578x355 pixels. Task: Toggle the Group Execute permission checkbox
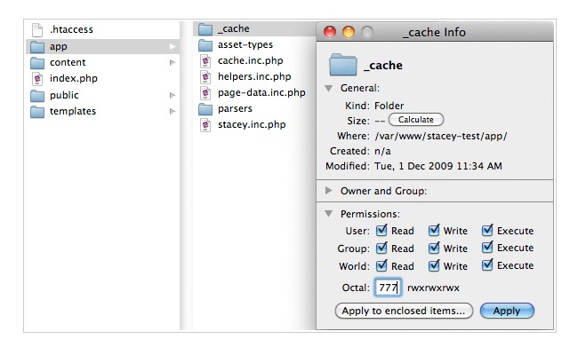[x=487, y=248]
